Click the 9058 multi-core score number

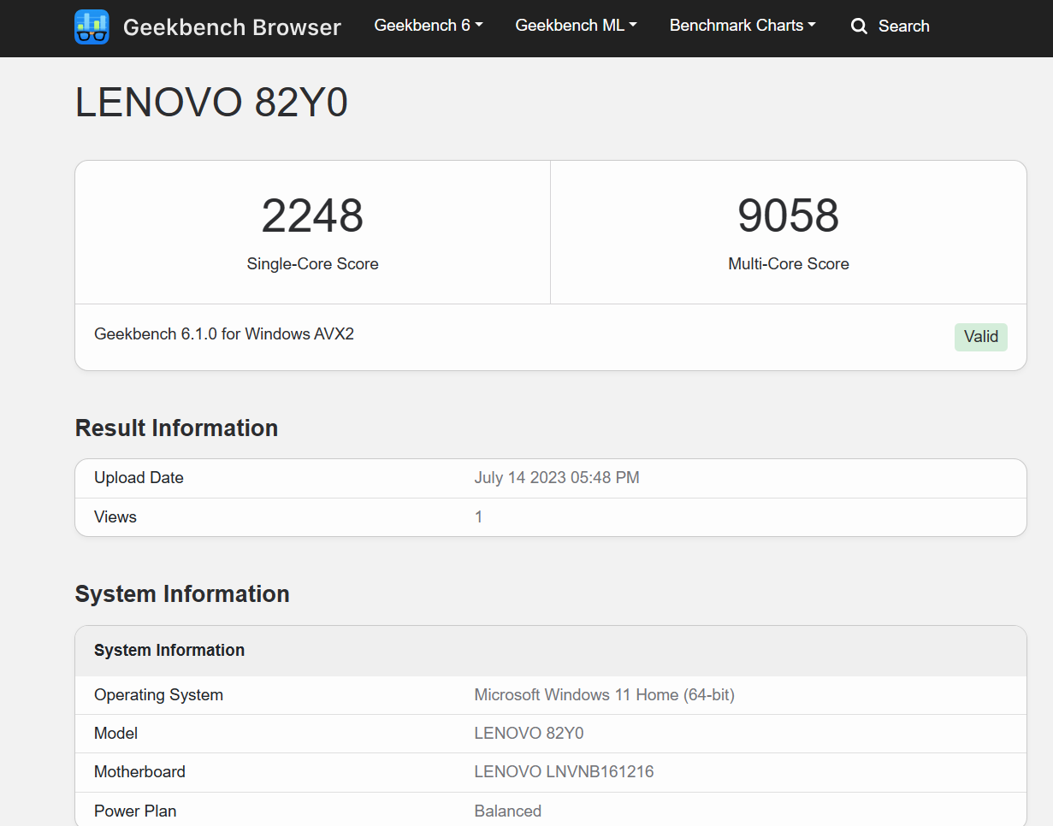tap(788, 215)
